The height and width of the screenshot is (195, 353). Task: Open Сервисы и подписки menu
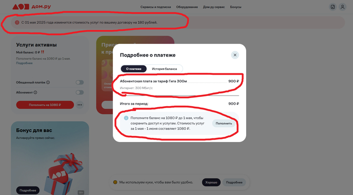[155, 7]
